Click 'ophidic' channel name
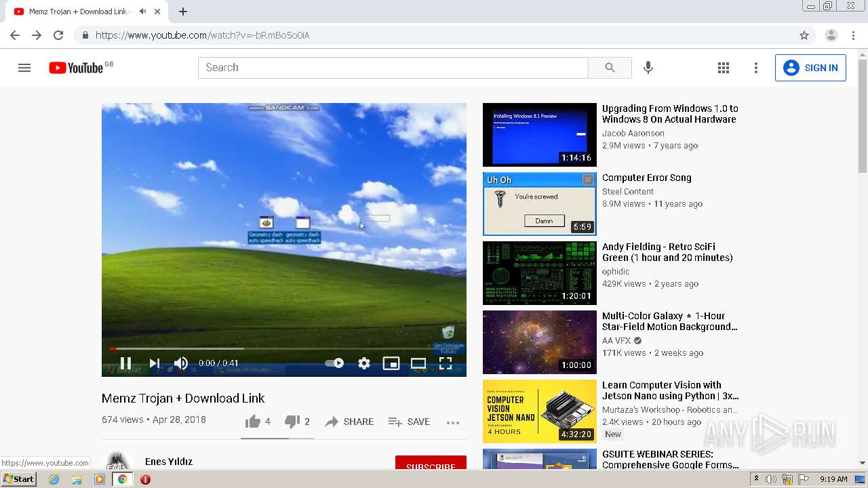Screen dimensions: 868x488 point(616,272)
